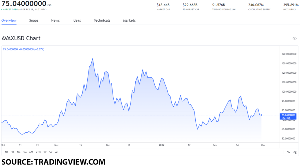
Task: Open the Markets tab
Action: [x=129, y=20]
